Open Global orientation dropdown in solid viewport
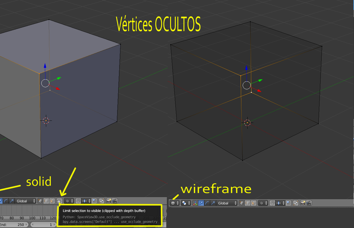Viewport: 354px width, 228px height. pos(26,201)
